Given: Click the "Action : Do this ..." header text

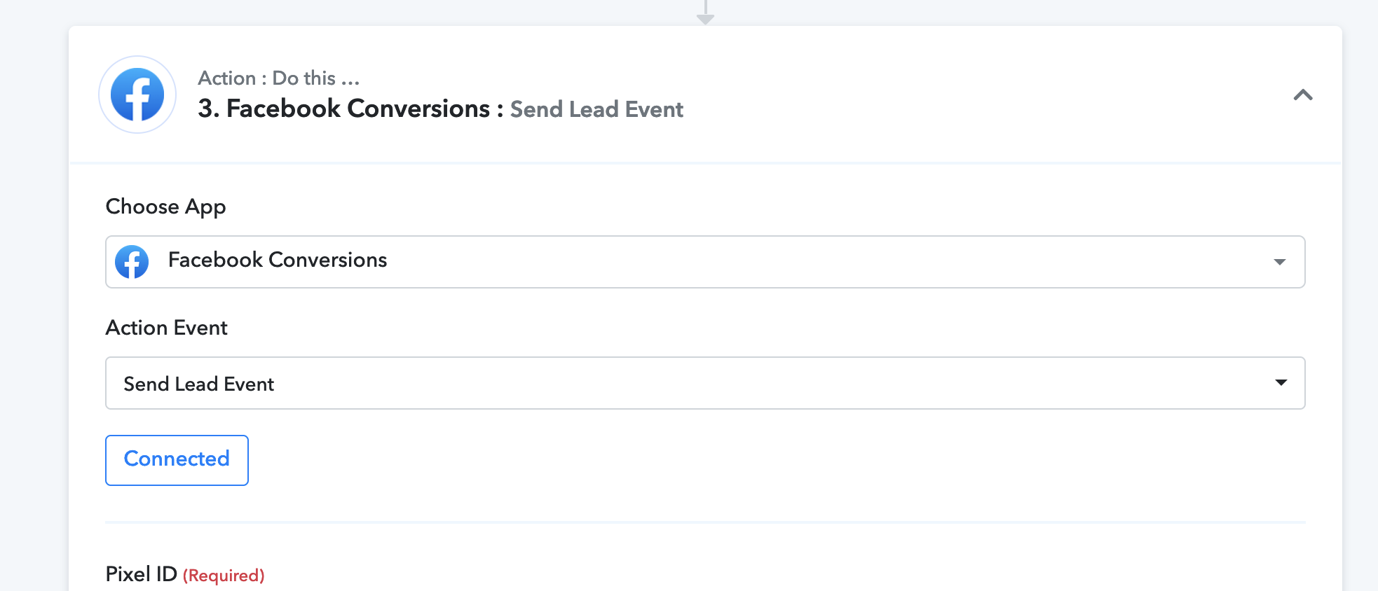Looking at the screenshot, I should 278,78.
